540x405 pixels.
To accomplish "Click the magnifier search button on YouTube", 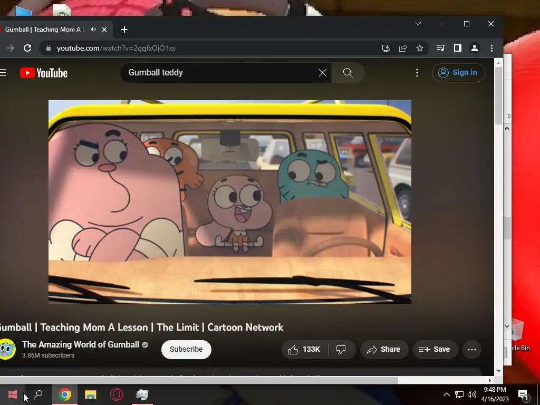I will coord(348,73).
